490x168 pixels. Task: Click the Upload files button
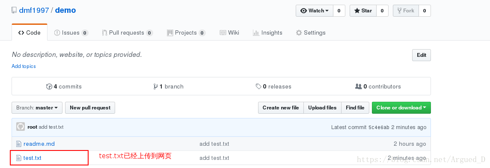(x=322, y=108)
